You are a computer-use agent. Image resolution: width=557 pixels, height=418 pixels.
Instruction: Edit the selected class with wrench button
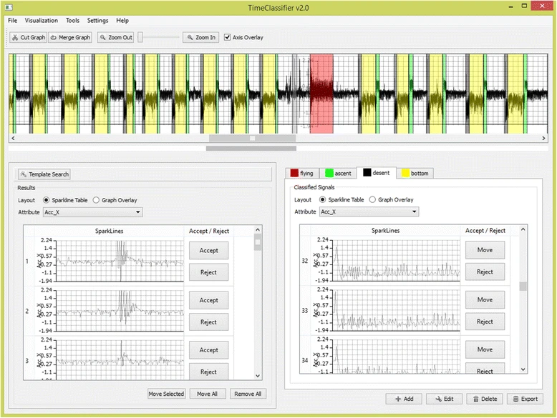(x=445, y=399)
